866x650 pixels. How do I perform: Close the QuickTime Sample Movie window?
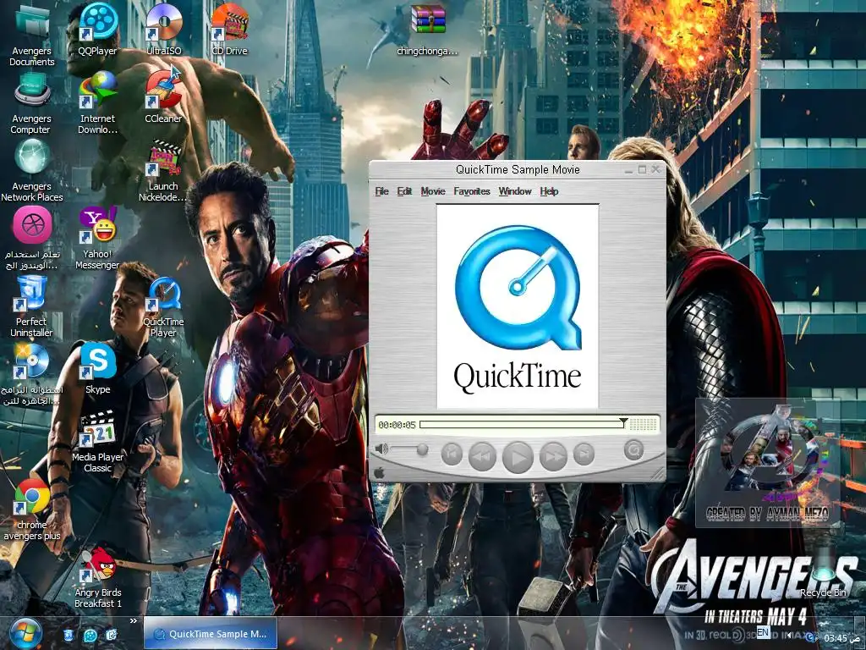[655, 169]
